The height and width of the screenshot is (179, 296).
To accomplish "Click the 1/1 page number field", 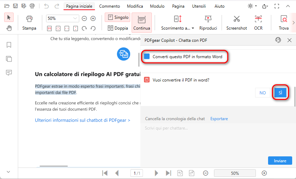I will click(137, 173).
